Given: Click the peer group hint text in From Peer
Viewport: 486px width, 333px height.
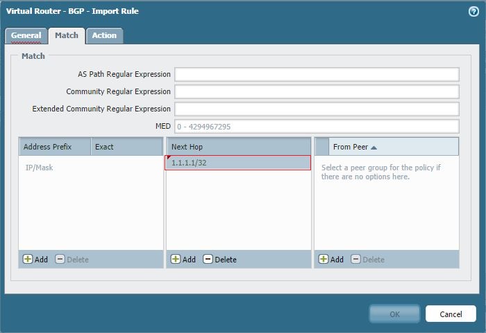Looking at the screenshot, I should pos(380,172).
